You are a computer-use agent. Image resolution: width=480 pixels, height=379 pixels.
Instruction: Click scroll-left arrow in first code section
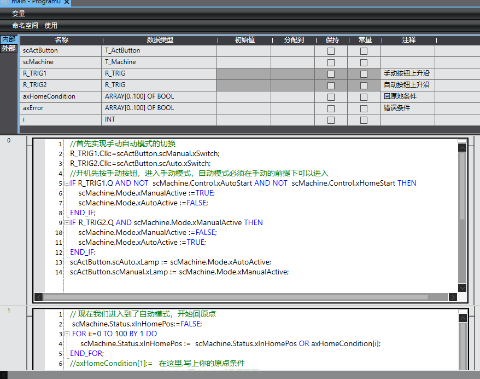click(x=38, y=297)
